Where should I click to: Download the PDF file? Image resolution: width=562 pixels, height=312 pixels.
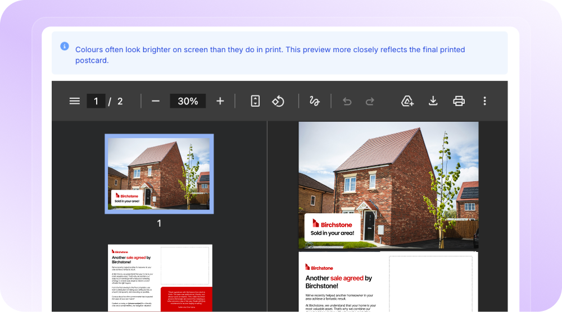point(433,101)
